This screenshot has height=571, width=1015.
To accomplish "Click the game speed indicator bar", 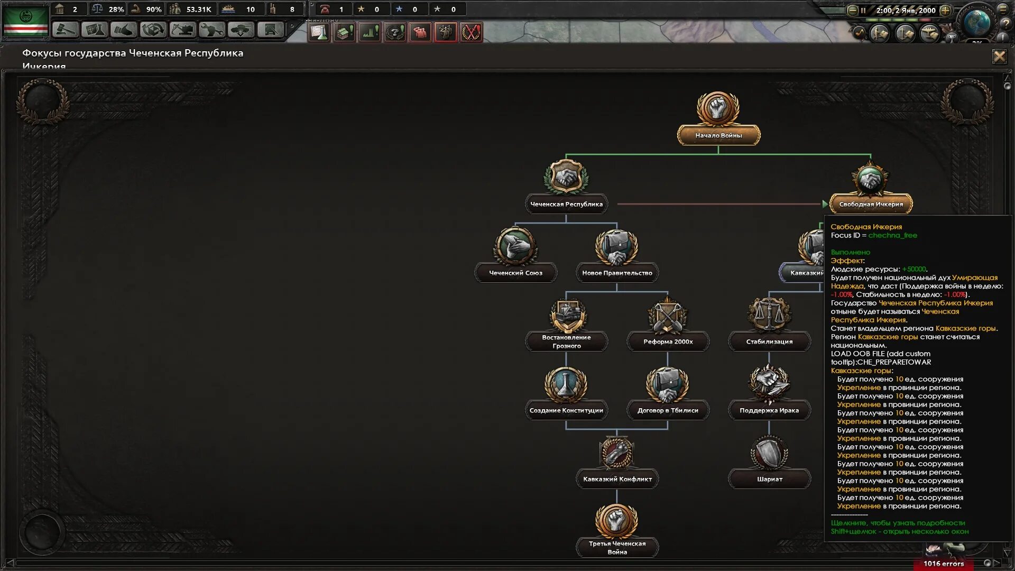I will pos(899,20).
